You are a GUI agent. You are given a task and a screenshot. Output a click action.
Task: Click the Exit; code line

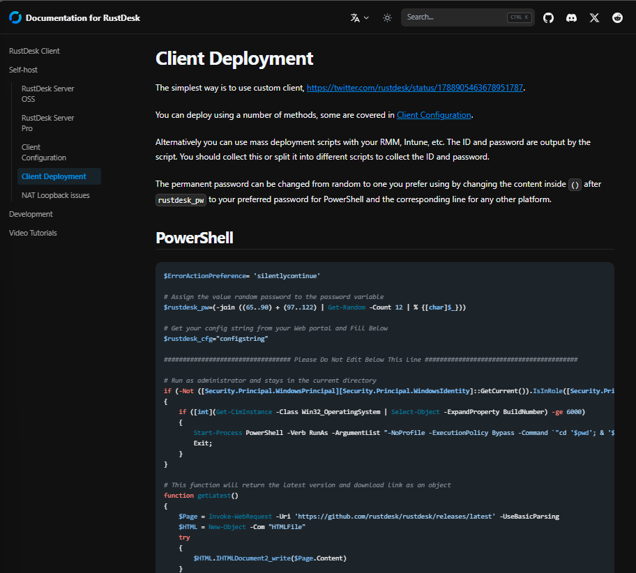coord(203,443)
